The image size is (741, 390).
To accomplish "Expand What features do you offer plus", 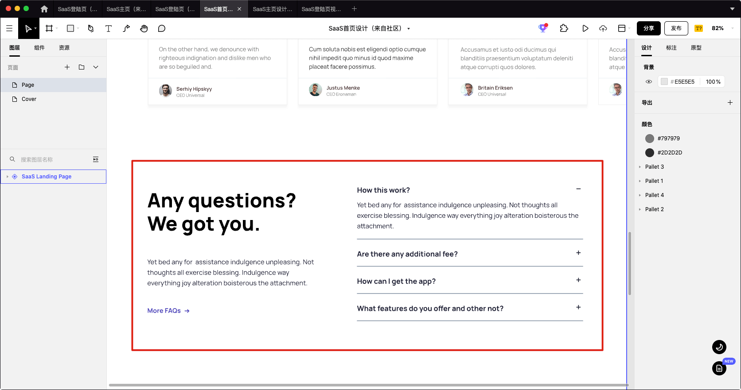I will (578, 307).
